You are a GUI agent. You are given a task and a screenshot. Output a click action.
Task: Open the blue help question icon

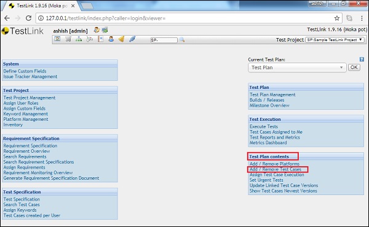coord(362,60)
